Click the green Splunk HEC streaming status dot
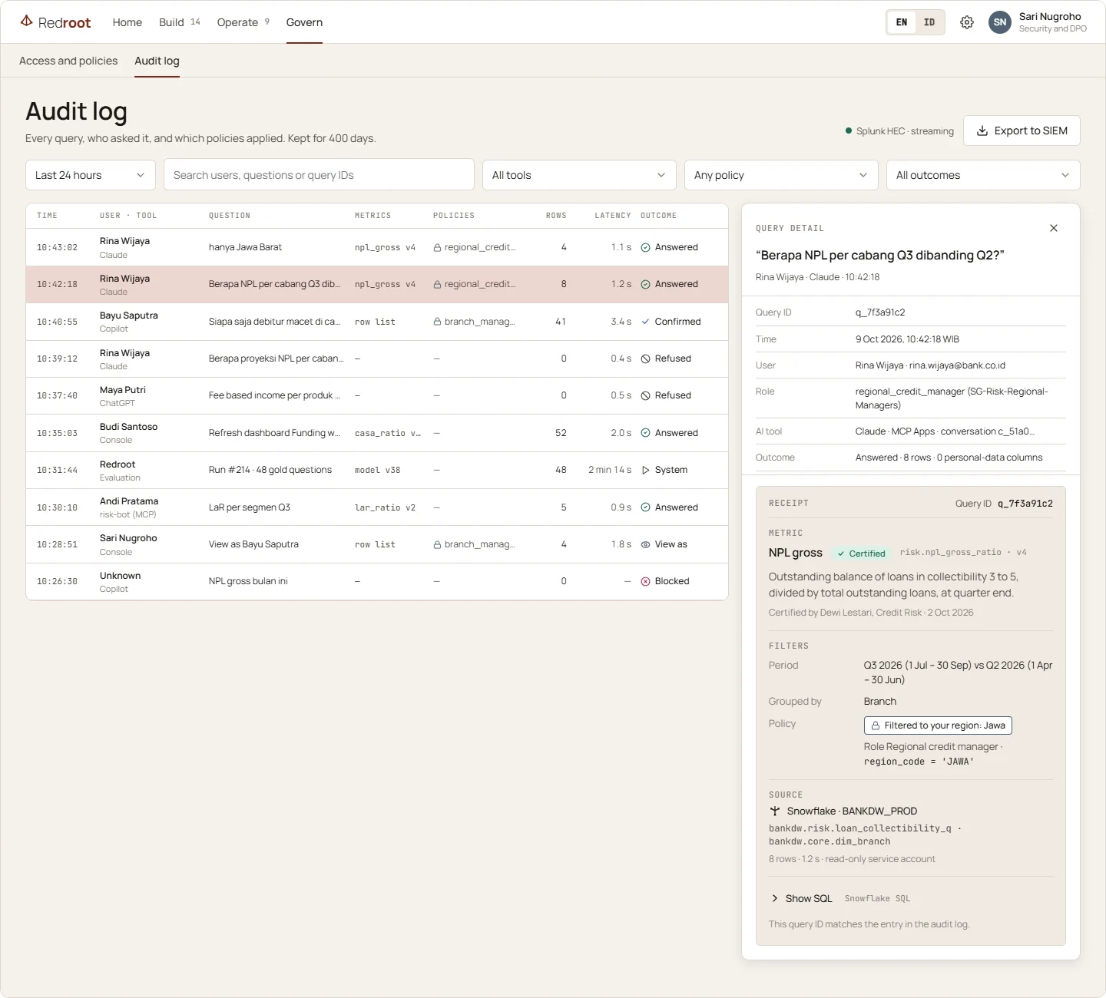Viewport: 1106px width, 998px height. 849,131
